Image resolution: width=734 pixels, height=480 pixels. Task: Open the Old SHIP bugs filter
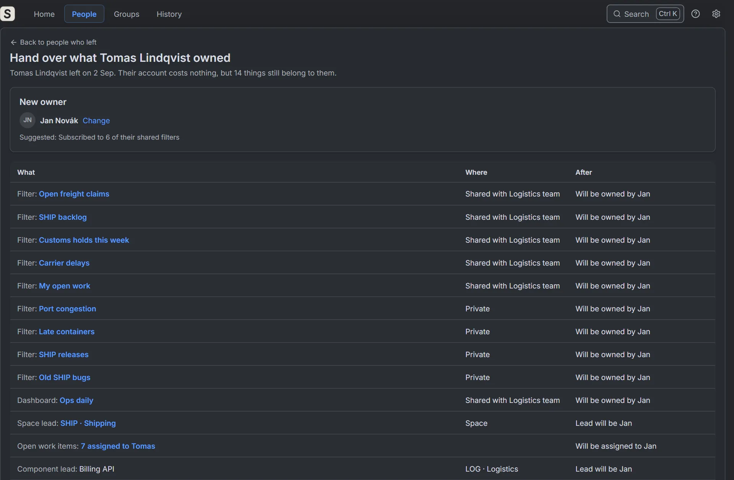coord(65,377)
